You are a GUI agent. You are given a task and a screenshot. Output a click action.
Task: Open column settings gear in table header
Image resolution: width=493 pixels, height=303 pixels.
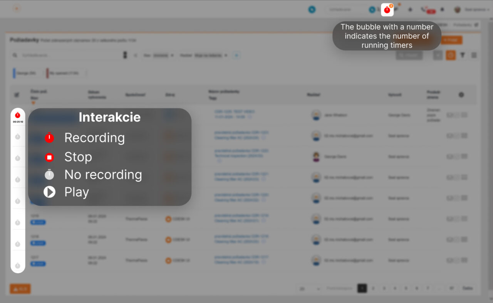pyautogui.click(x=461, y=95)
